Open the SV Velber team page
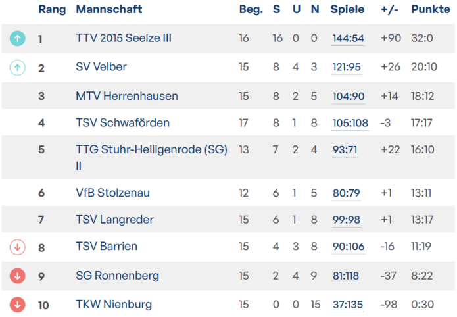The width and height of the screenshot is (457, 317). 101,67
